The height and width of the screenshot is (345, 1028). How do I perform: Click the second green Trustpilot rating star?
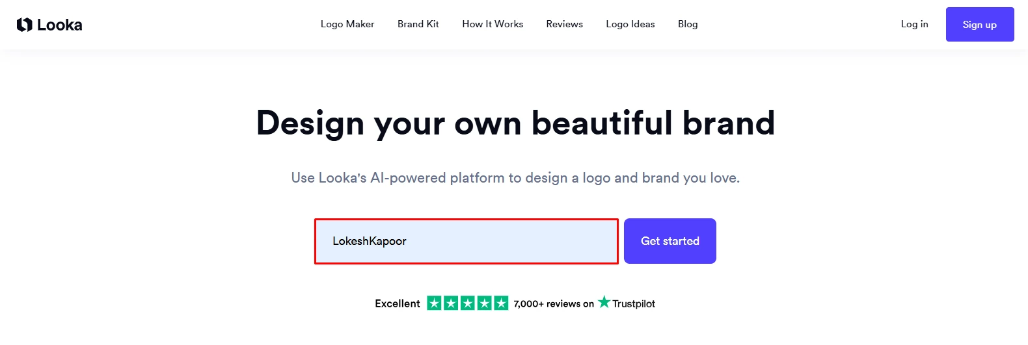451,303
